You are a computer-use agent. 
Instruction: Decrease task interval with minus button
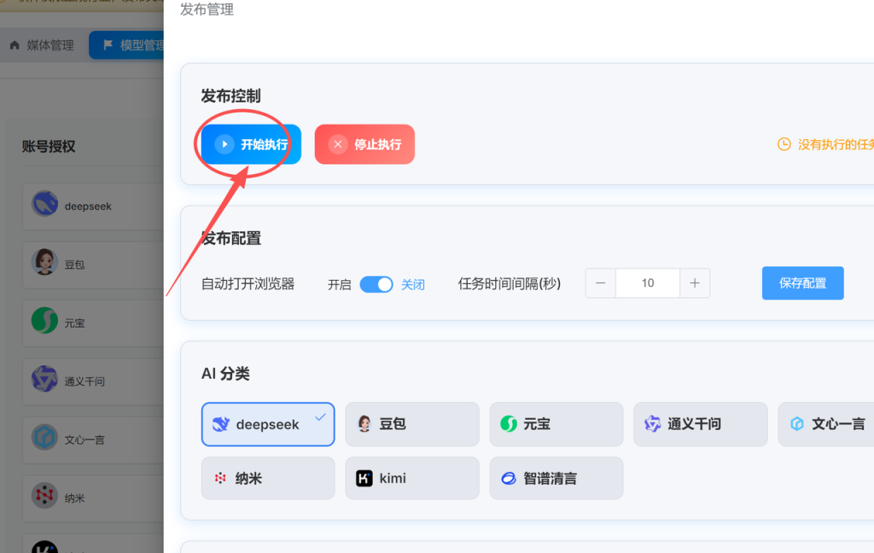click(600, 283)
